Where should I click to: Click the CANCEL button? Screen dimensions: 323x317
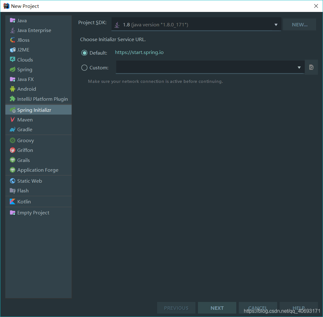tap(258, 308)
